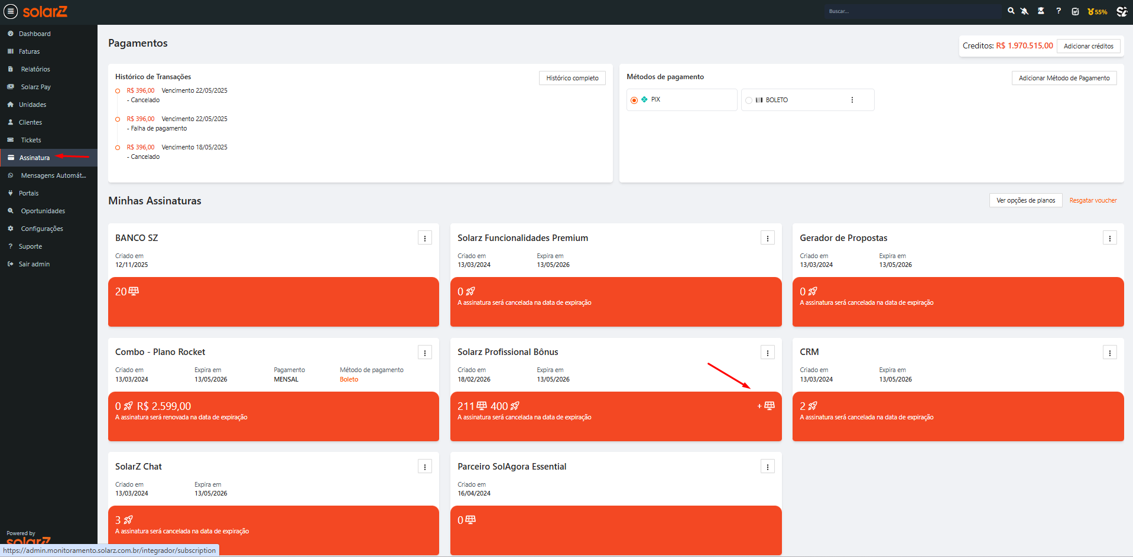1133x557 pixels.
Task: Open the SZ user avatar menu
Action: pyautogui.click(x=1121, y=11)
